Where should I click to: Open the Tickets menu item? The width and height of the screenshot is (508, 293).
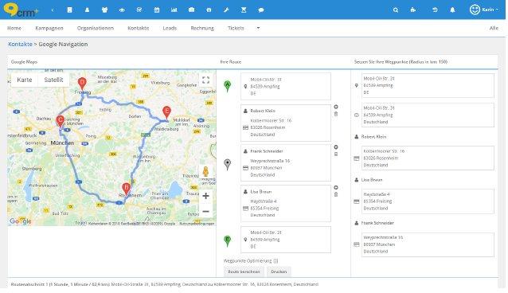236,28
